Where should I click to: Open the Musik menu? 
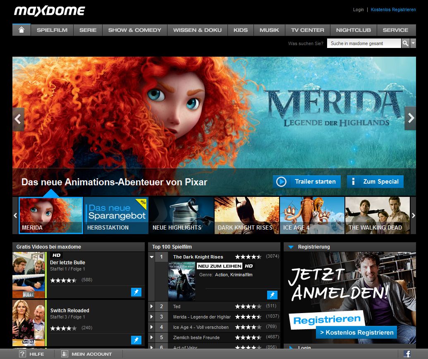269,30
